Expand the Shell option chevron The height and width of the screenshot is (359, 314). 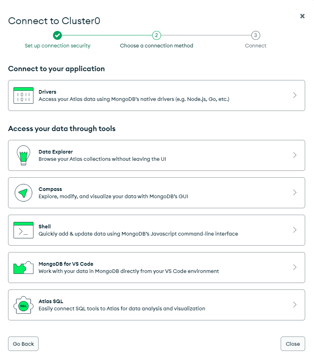click(295, 230)
